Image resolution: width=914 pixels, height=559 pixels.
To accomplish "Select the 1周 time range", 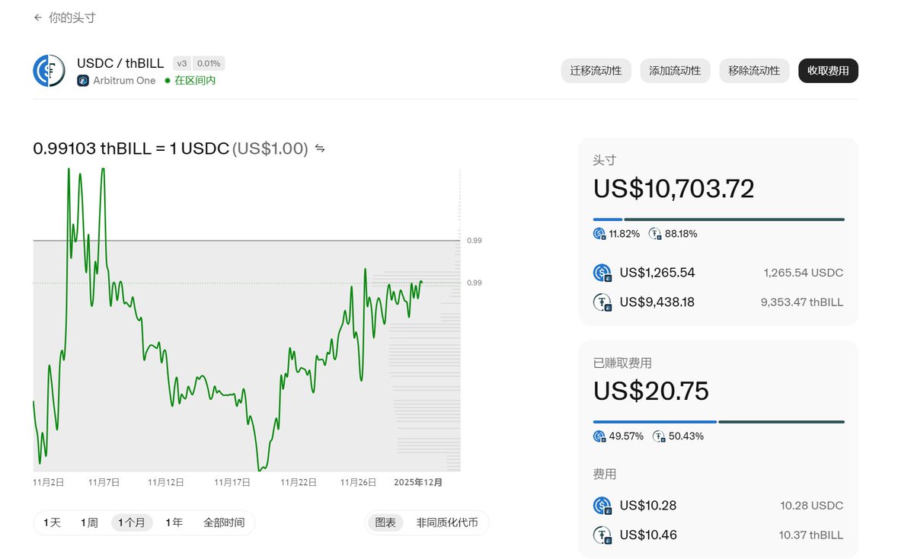I will point(89,522).
